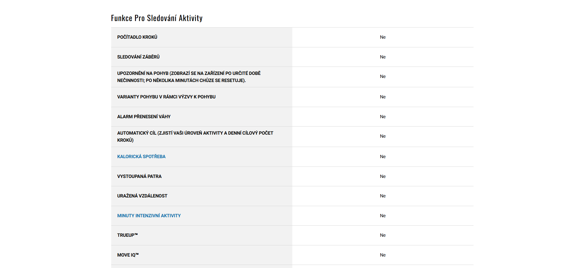Screen dimensions: 585x268
Task: Open the Kalorická spotřeba link
Action: coord(141,157)
